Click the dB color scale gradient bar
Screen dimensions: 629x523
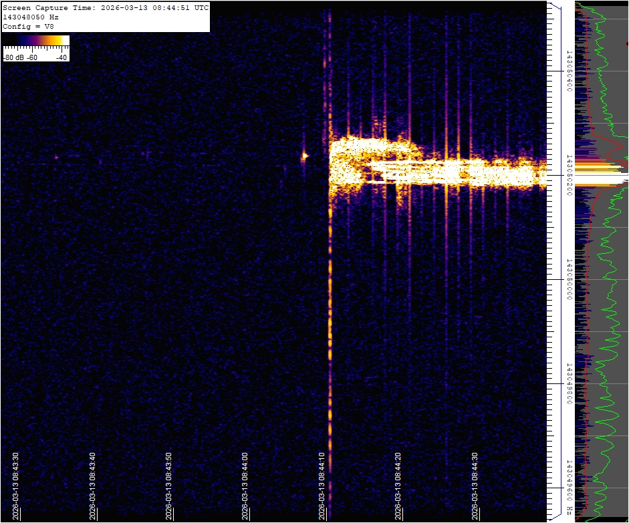[x=36, y=41]
